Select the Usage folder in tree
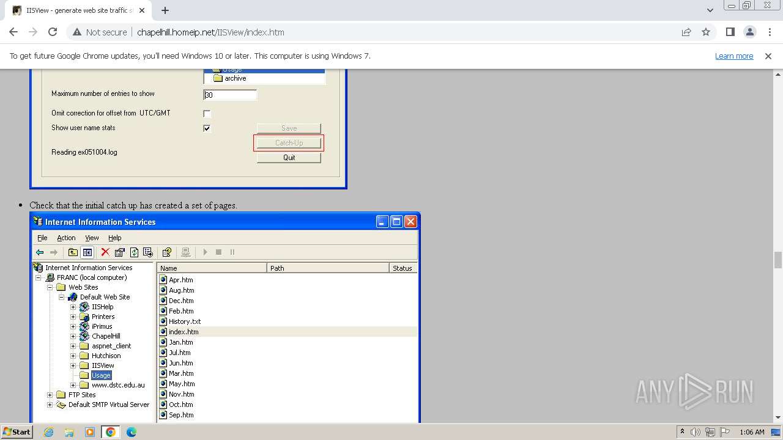783x440 pixels. (101, 375)
